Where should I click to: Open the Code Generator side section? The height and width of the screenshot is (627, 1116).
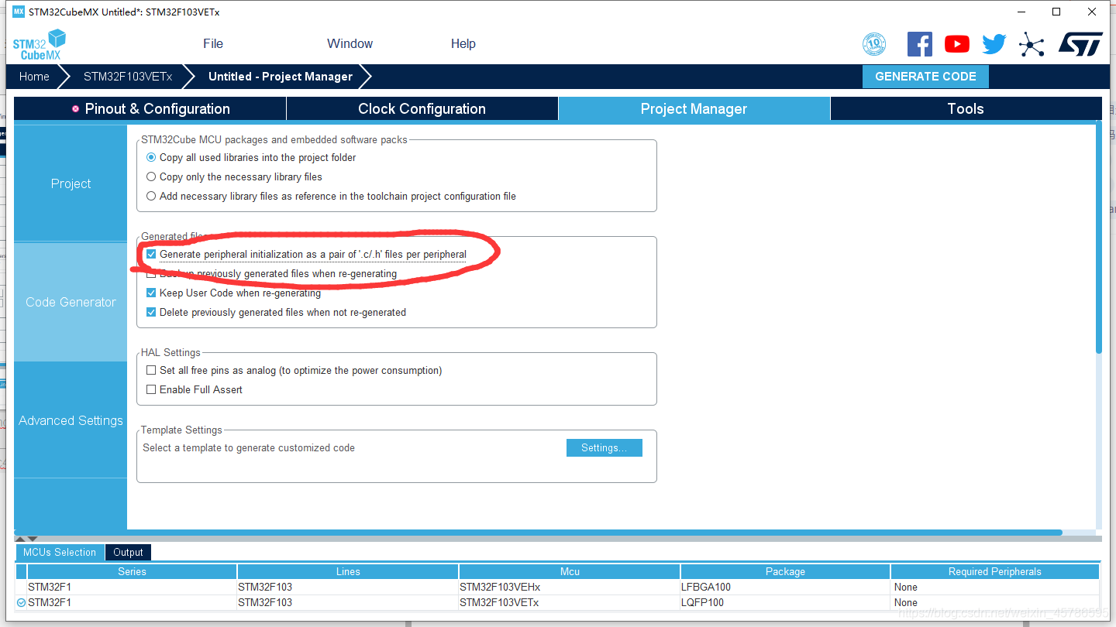pos(71,302)
